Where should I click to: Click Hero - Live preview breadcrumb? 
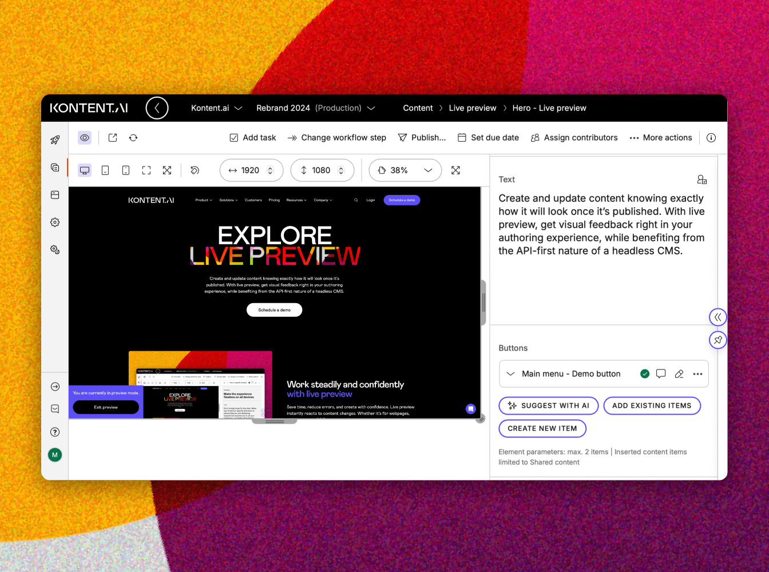tap(549, 108)
